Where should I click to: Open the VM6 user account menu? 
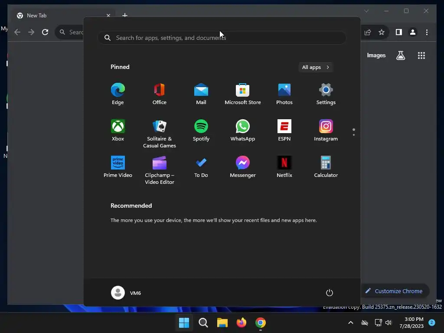(126, 293)
